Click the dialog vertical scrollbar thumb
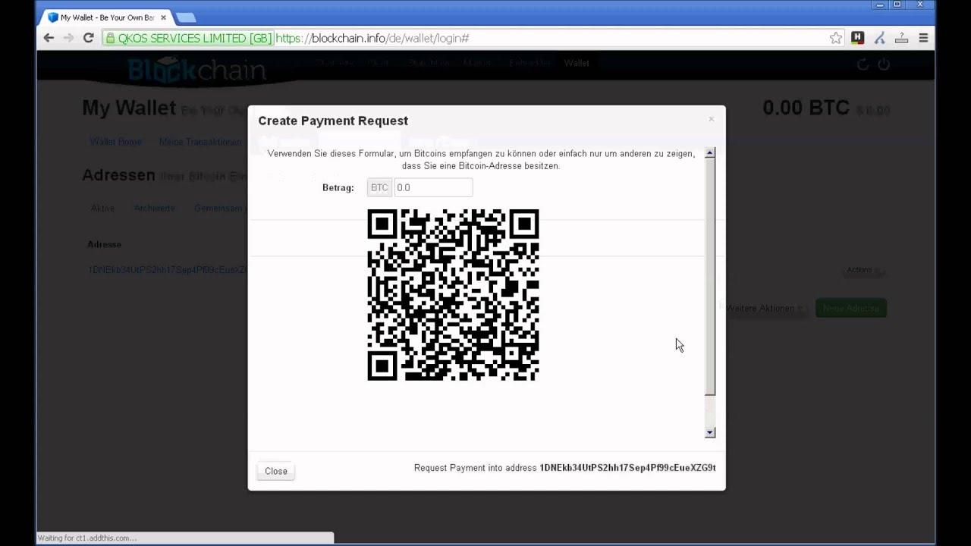This screenshot has width=971, height=546. pyautogui.click(x=710, y=278)
